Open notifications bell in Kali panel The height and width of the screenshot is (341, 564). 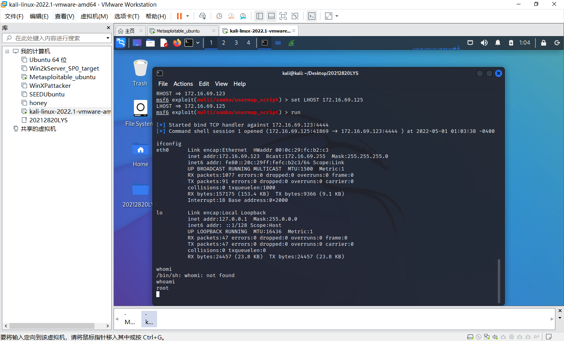[x=498, y=43]
